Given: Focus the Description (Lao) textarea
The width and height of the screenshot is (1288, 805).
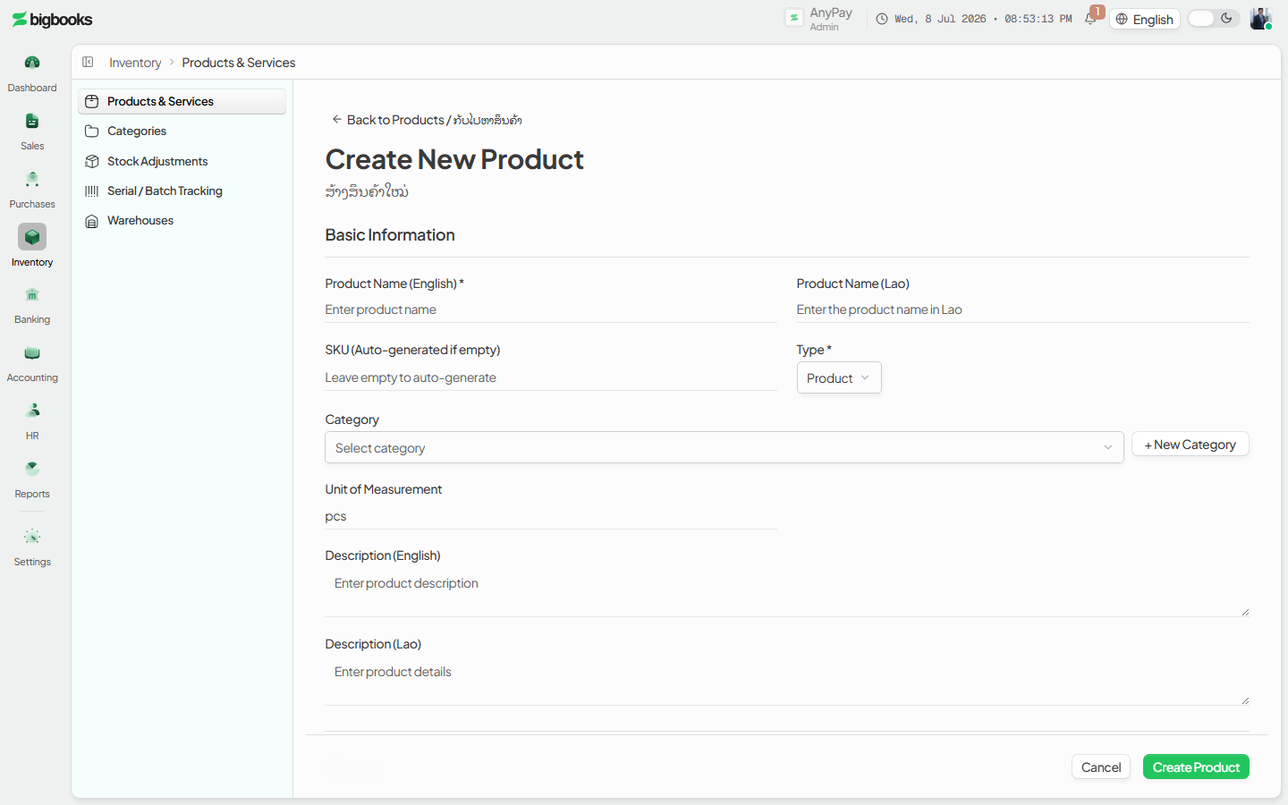Looking at the screenshot, I should [x=787, y=682].
